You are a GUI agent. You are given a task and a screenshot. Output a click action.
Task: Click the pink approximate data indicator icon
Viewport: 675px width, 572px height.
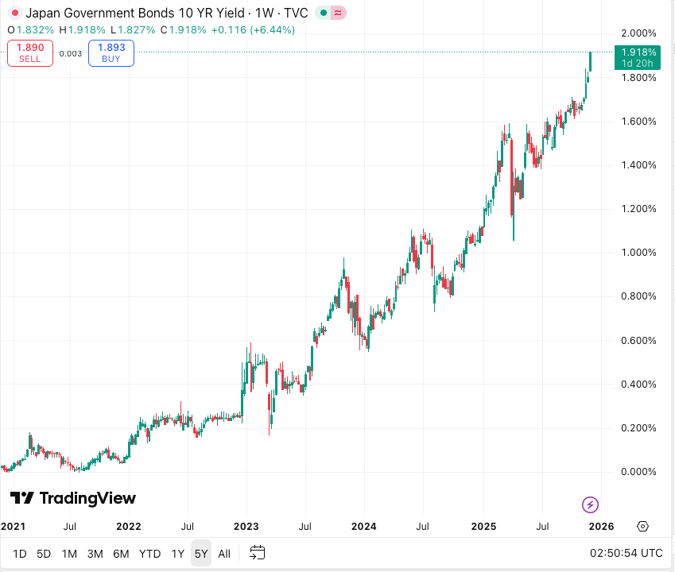point(339,14)
